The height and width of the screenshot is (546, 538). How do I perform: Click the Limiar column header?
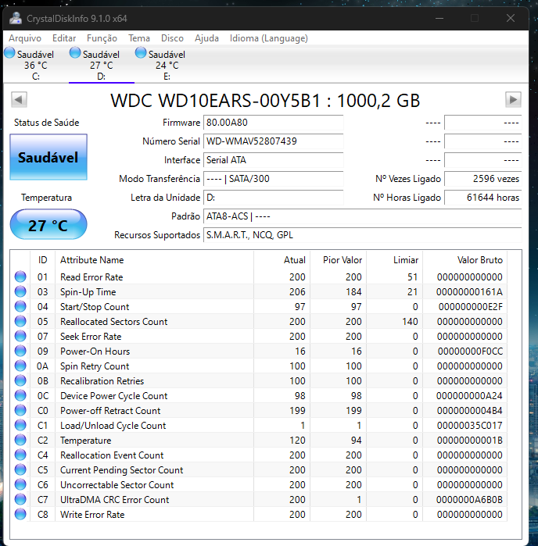[394, 260]
